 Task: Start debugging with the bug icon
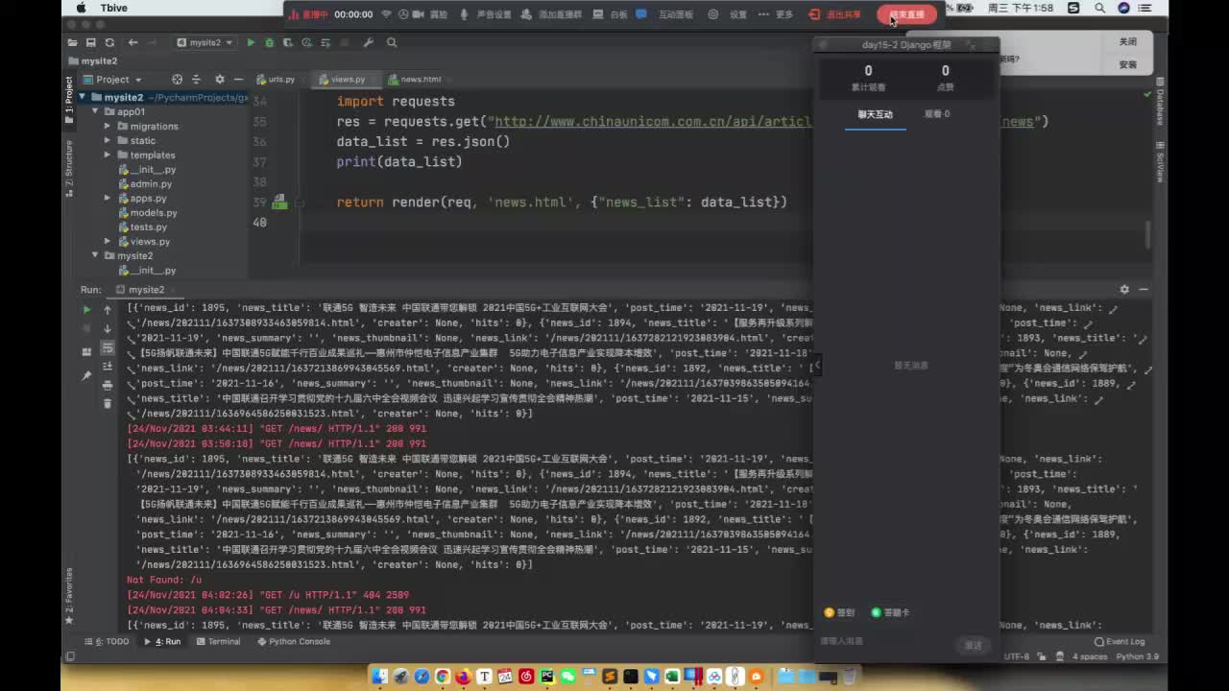[x=269, y=42]
